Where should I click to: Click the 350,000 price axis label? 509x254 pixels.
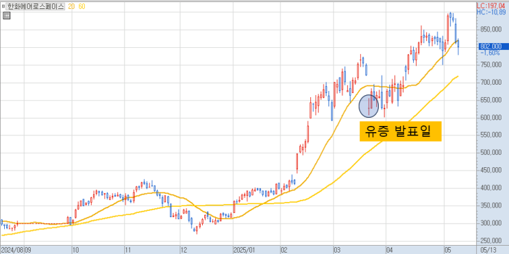pyautogui.click(x=491, y=205)
